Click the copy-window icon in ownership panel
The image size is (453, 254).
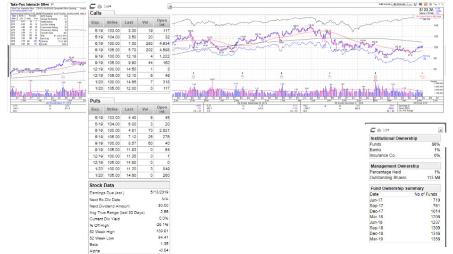[x=373, y=130]
